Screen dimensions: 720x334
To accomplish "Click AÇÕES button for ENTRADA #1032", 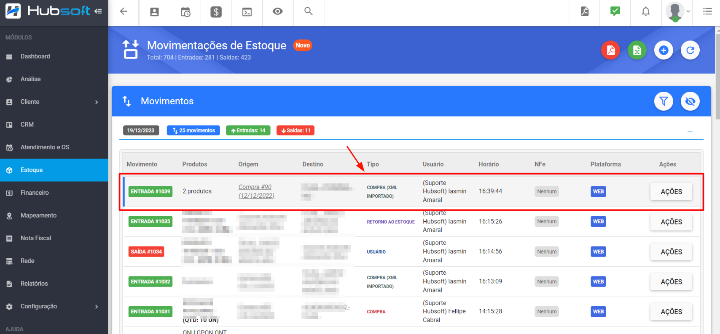I will (x=671, y=282).
